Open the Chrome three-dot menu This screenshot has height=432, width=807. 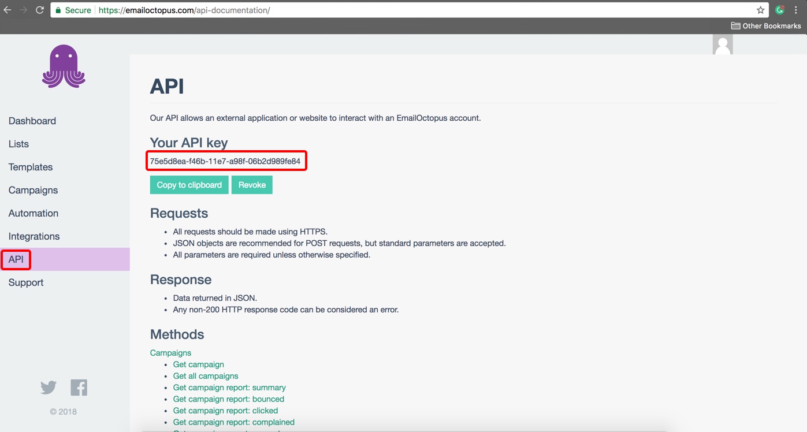[x=796, y=10]
